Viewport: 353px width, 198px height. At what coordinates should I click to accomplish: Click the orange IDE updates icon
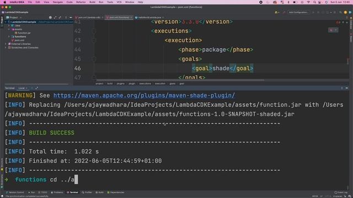click(x=345, y=12)
